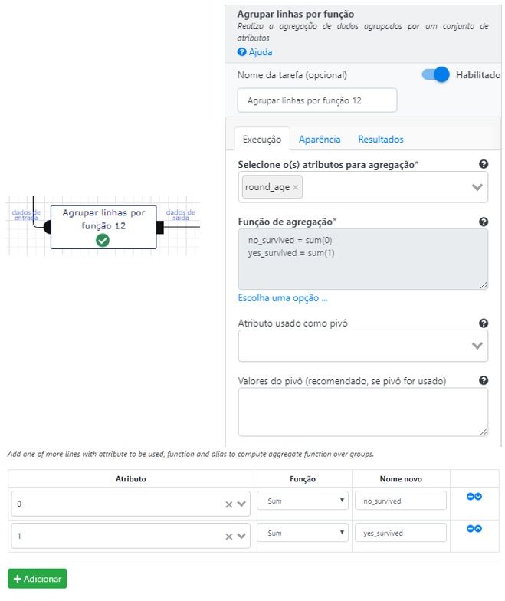Click the Valores do pivô text area
The image size is (505, 601).
tap(363, 412)
